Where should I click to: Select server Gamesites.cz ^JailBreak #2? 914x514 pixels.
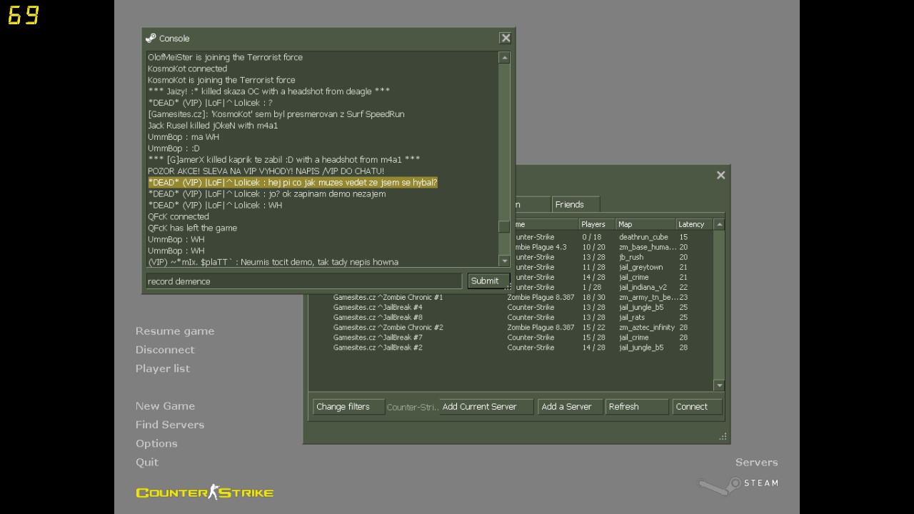[511, 347]
